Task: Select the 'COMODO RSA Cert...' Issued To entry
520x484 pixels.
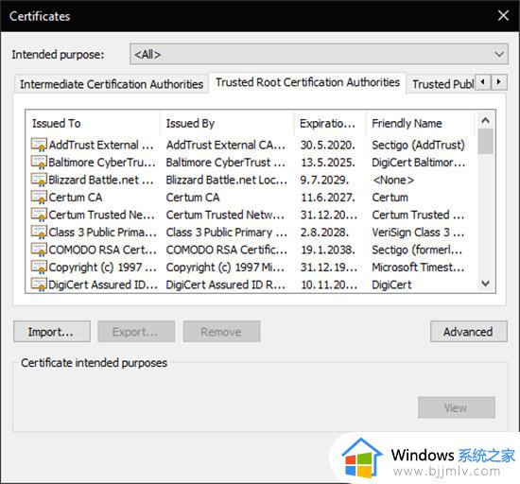Action: pos(103,250)
